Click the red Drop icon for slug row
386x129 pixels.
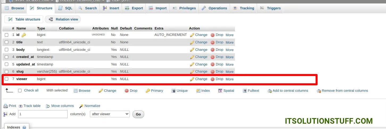pos(213,72)
